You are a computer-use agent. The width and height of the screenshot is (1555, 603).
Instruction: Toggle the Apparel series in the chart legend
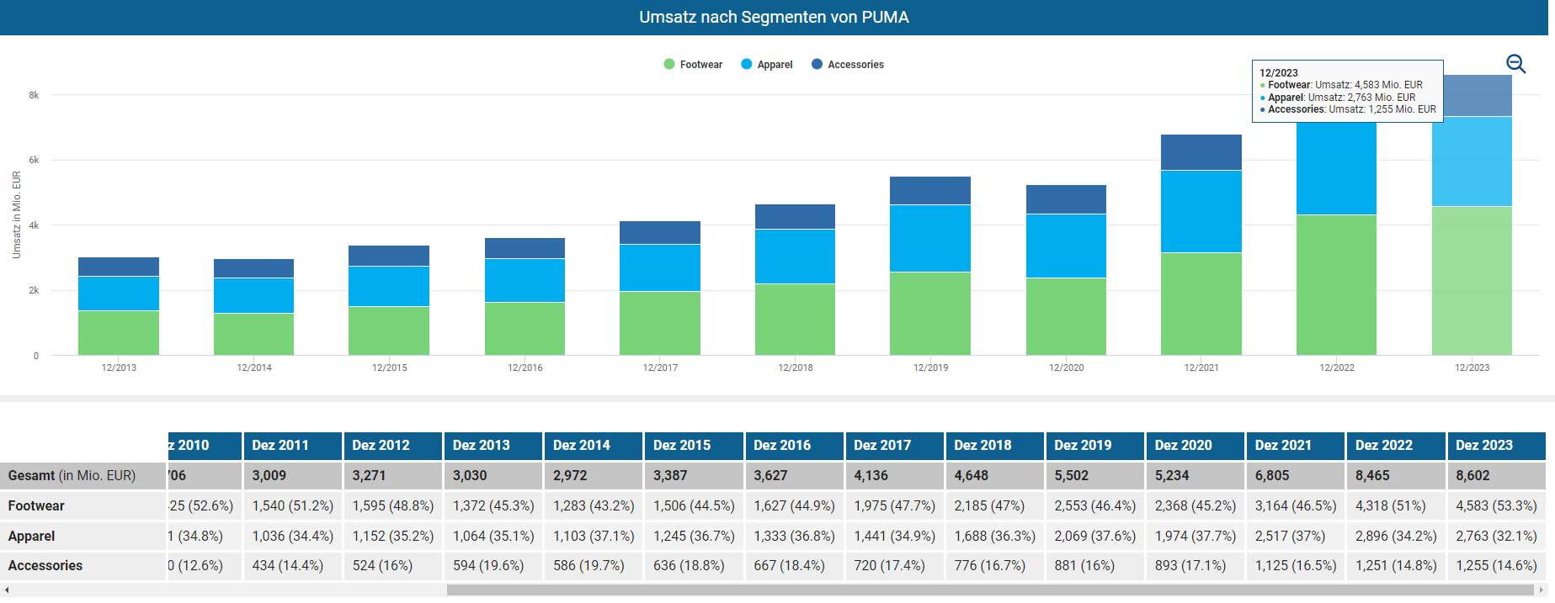click(767, 65)
